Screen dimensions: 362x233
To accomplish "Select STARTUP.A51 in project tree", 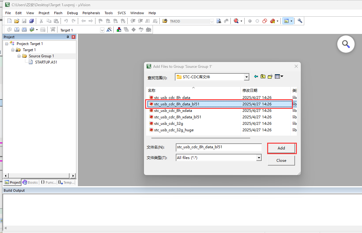I will click(46, 62).
